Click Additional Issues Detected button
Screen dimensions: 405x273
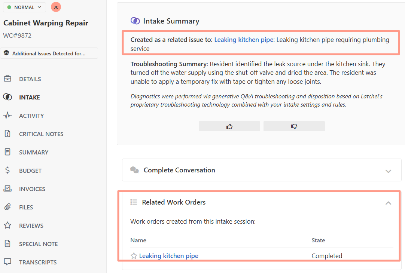49,53
